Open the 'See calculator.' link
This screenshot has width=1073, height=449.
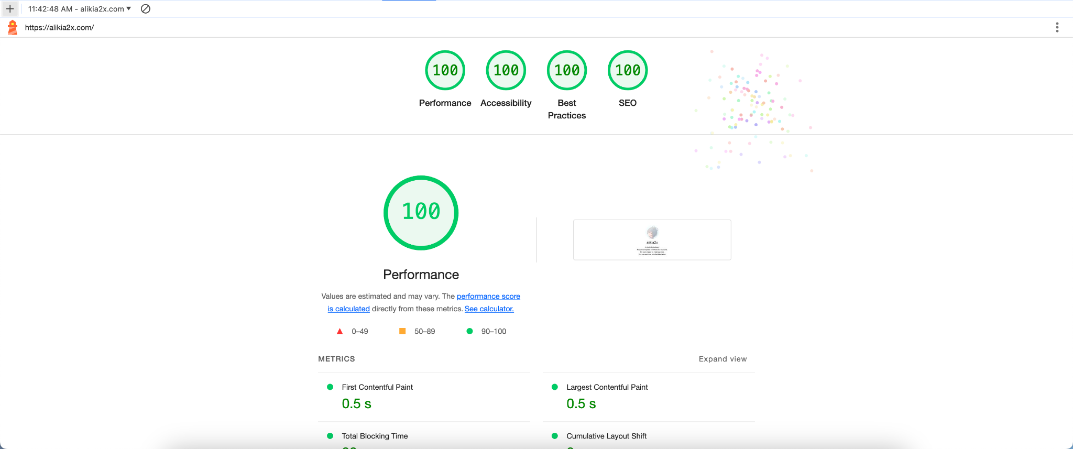(x=489, y=309)
